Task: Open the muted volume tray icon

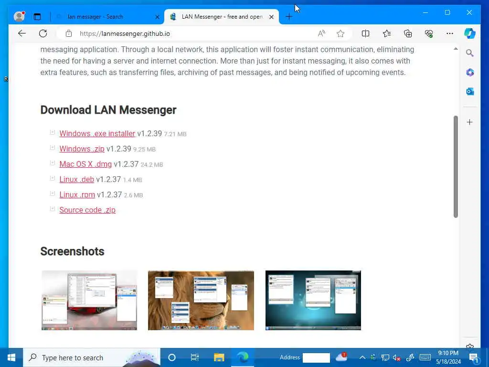Action: (397, 357)
